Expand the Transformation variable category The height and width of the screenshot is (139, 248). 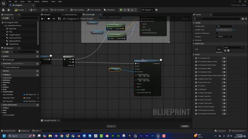pyautogui.click(x=2, y=92)
